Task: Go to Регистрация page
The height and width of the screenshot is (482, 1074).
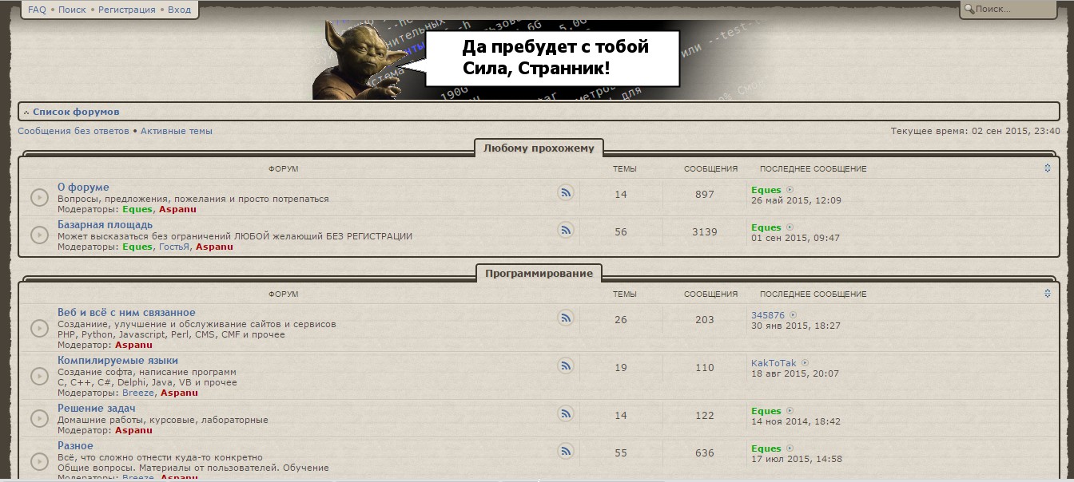Action: 127,10
